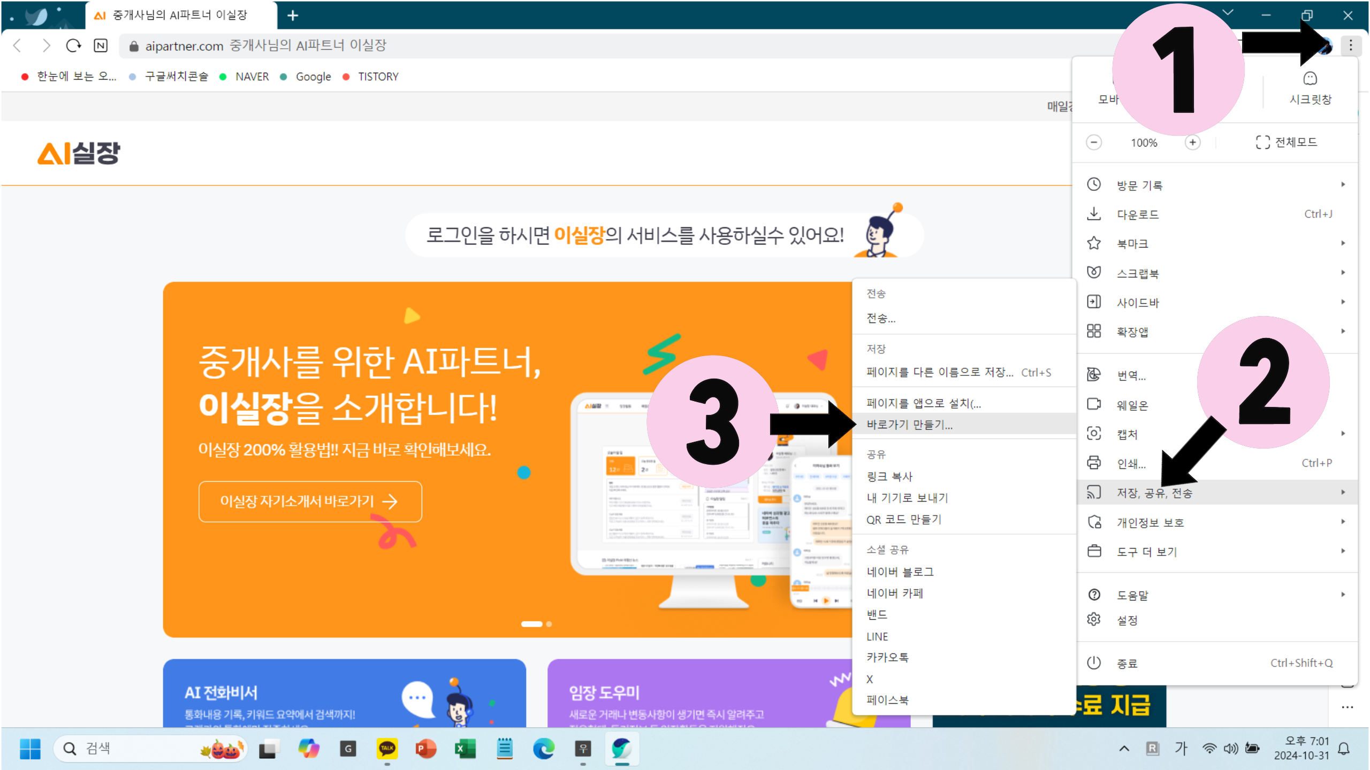The image size is (1370, 770).
Task: Open the three-dot browser menu icon
Action: pos(1350,45)
